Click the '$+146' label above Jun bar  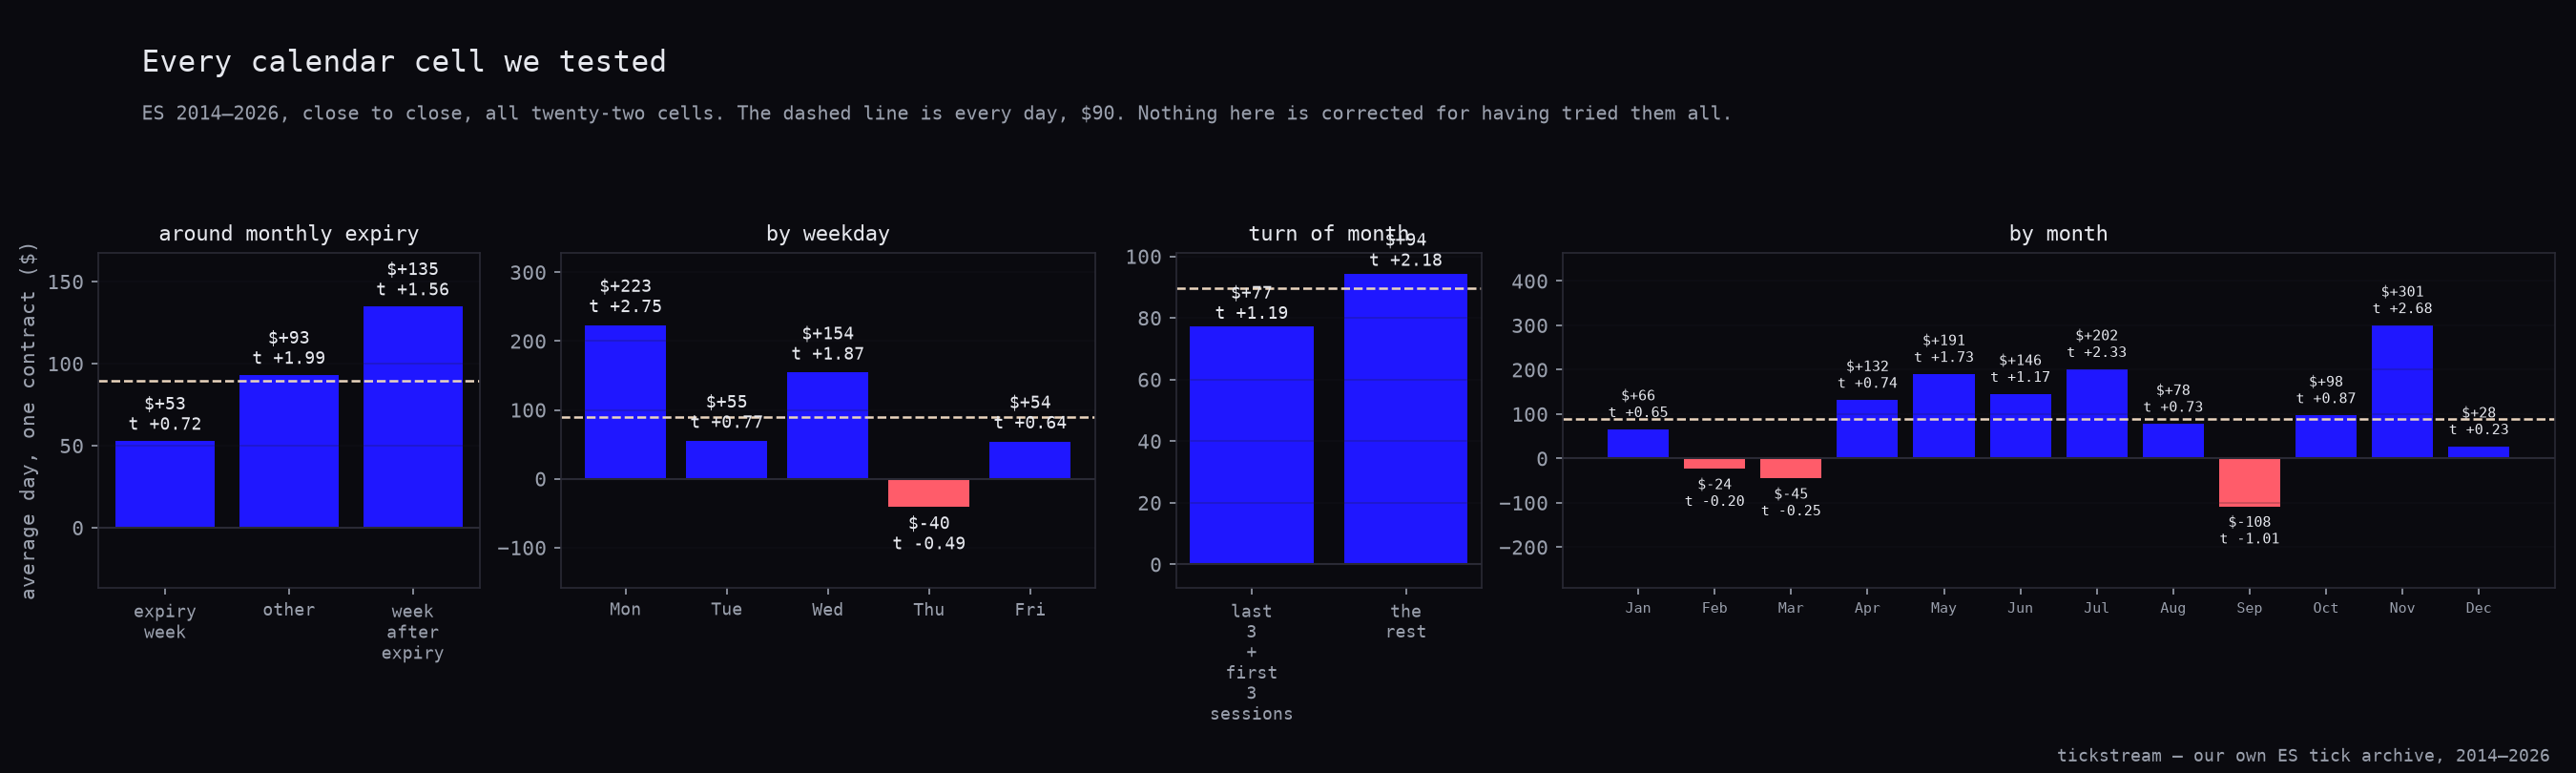(2020, 360)
